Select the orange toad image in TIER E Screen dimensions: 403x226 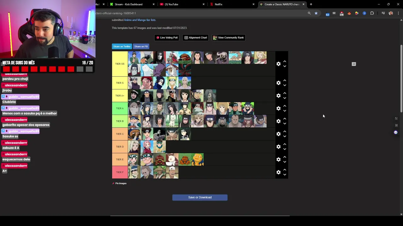click(185, 159)
